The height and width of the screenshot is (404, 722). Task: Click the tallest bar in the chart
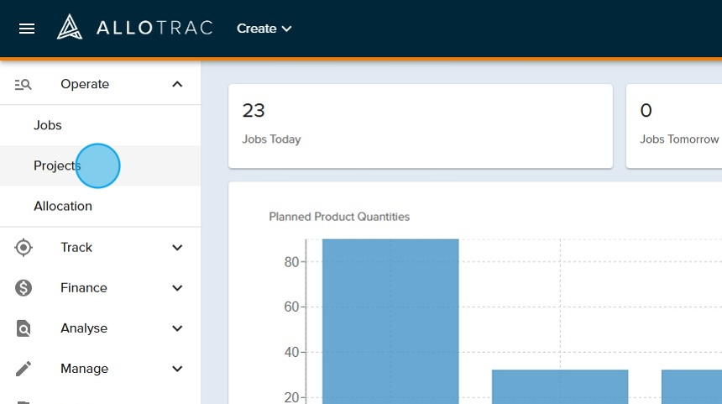coord(390,319)
